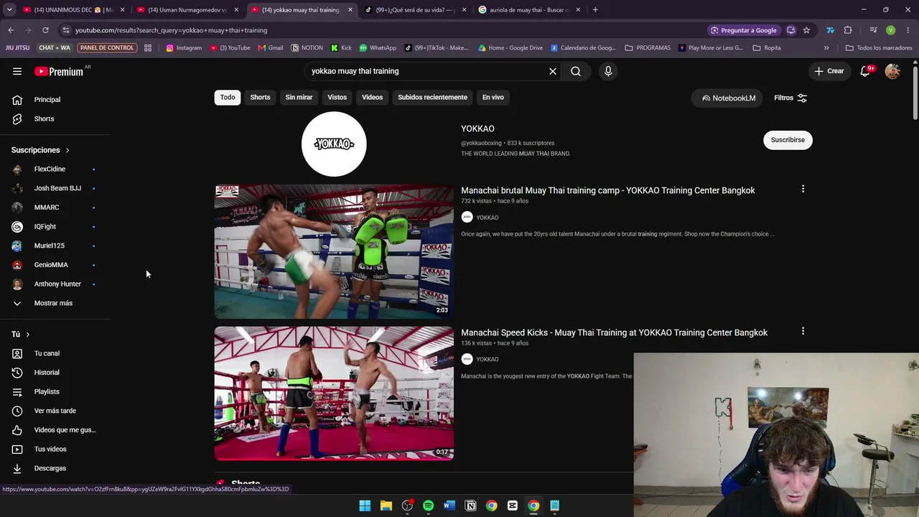
Task: Open the NotebookLM button
Action: coord(729,98)
